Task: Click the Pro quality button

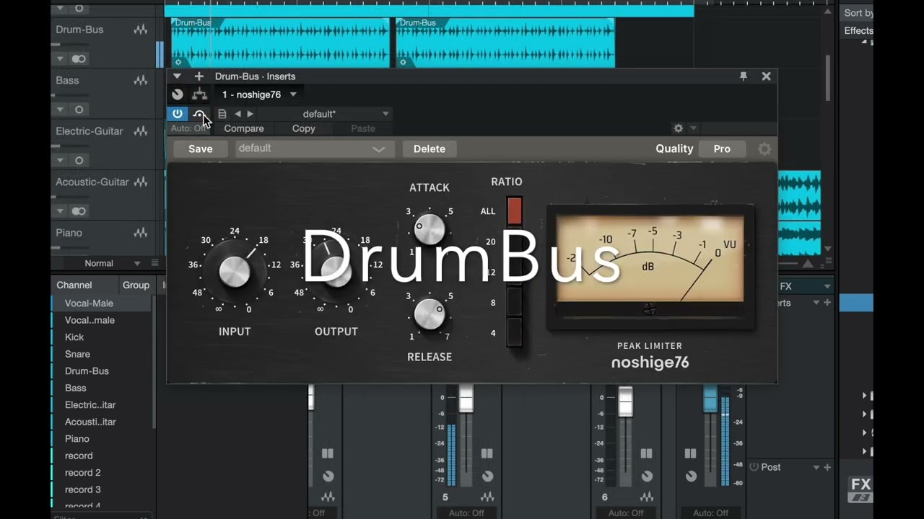Action: click(722, 148)
